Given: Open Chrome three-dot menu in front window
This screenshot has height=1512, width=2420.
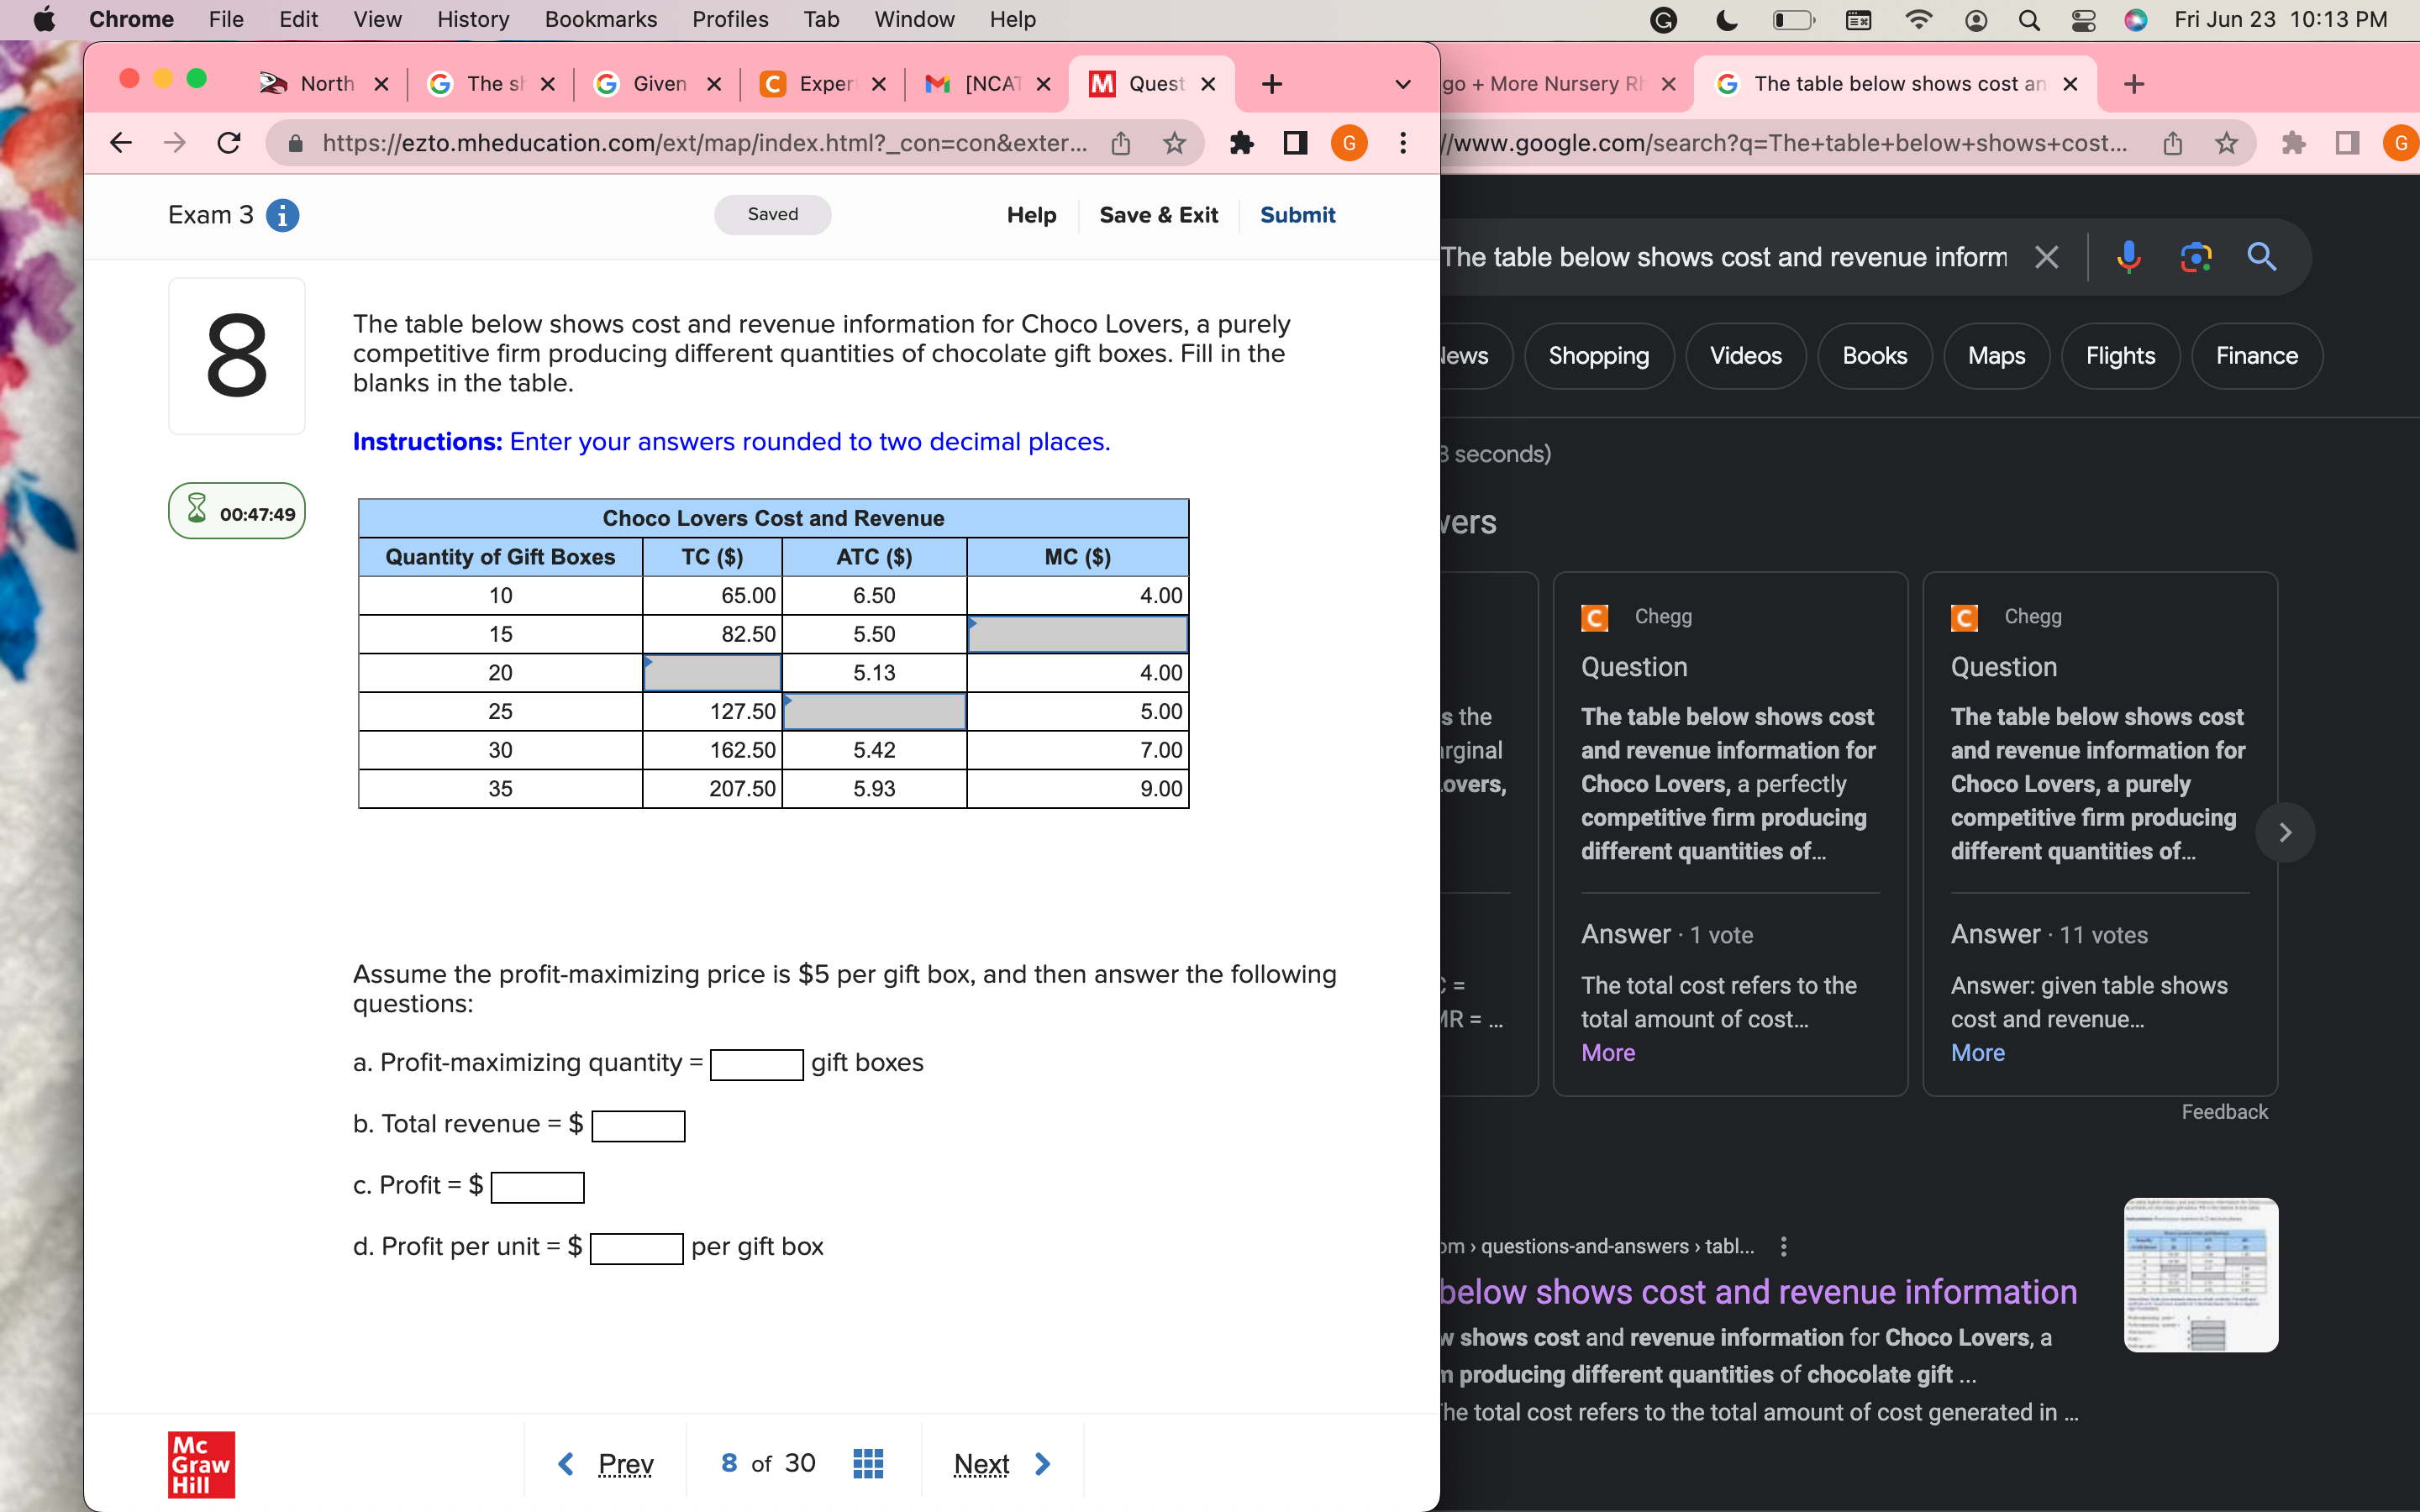Looking at the screenshot, I should pyautogui.click(x=1403, y=143).
